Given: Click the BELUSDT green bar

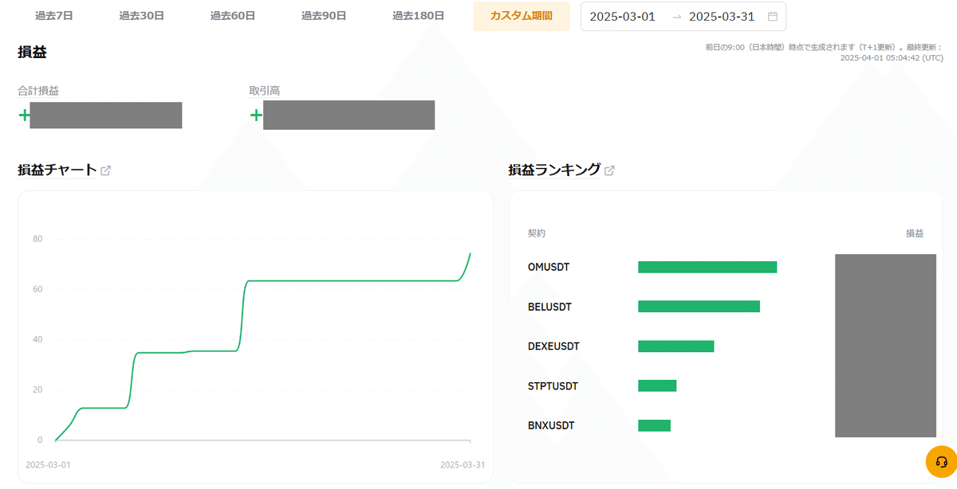Looking at the screenshot, I should (699, 307).
